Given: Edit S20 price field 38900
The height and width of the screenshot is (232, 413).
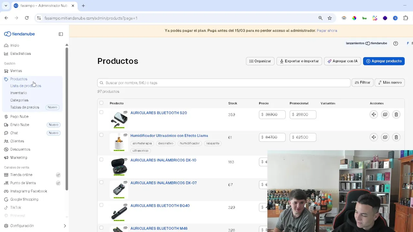Looking at the screenshot, I should (x=272, y=114).
